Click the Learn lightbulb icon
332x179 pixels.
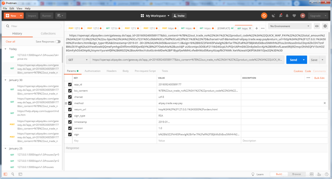pos(253,174)
